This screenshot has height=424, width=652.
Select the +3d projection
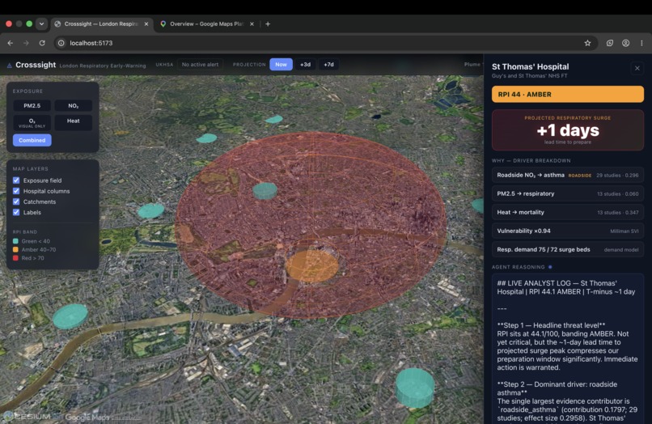[x=305, y=65]
